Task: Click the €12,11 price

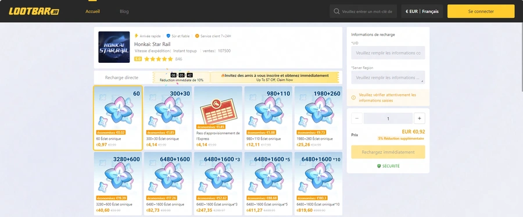Action: [x=253, y=144]
